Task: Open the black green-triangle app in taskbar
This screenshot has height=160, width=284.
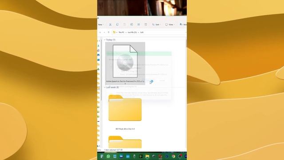Action: [x=141, y=156]
